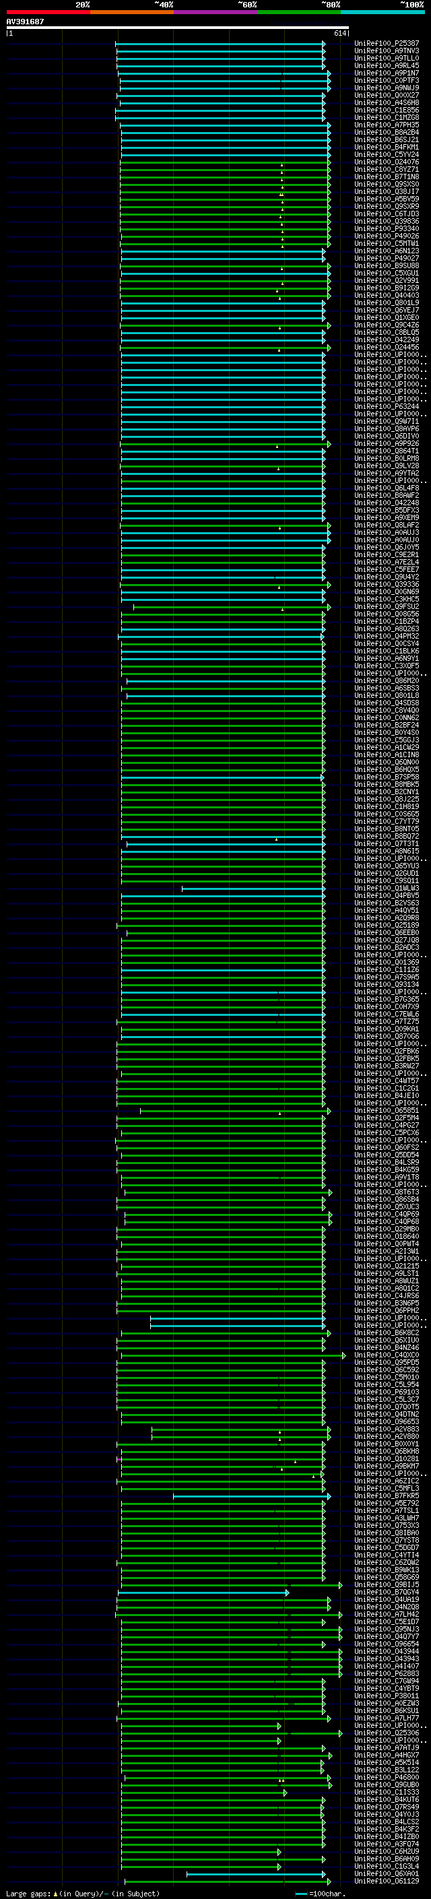Select hit label UniRef100_Q60FS2

[x=387, y=1147]
